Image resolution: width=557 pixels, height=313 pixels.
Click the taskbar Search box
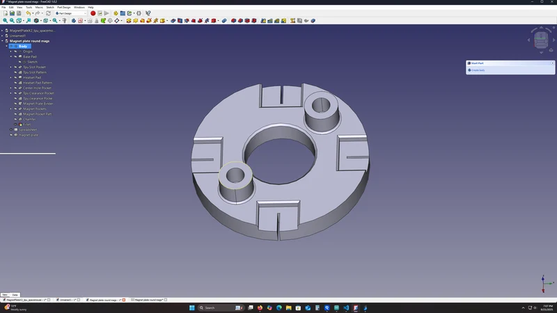click(x=221, y=307)
